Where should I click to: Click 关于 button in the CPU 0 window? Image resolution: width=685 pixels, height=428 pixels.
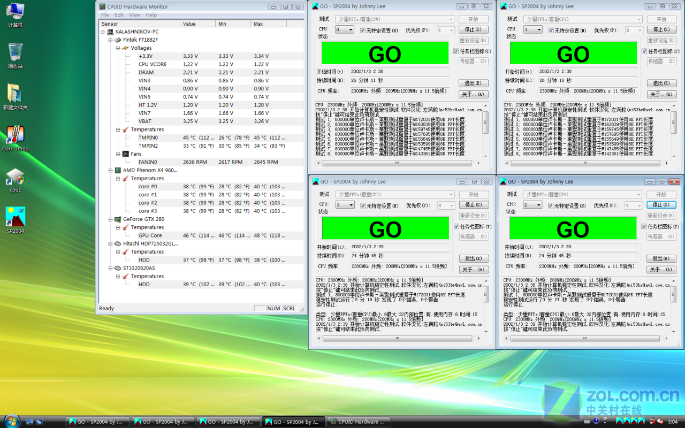[473, 94]
